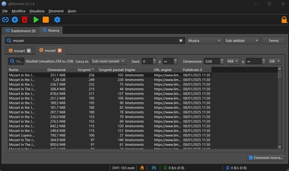Viewport: 289px width, 171px height.
Task: Select the result sized 308,4 MiB
Action: 110,89
